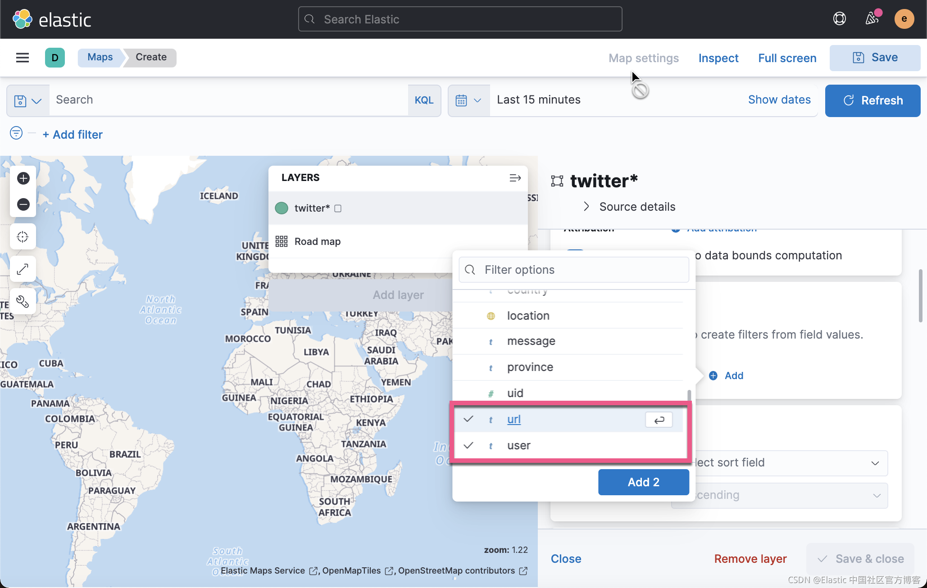Zoom out on the map
The image size is (927, 588).
[x=23, y=204]
